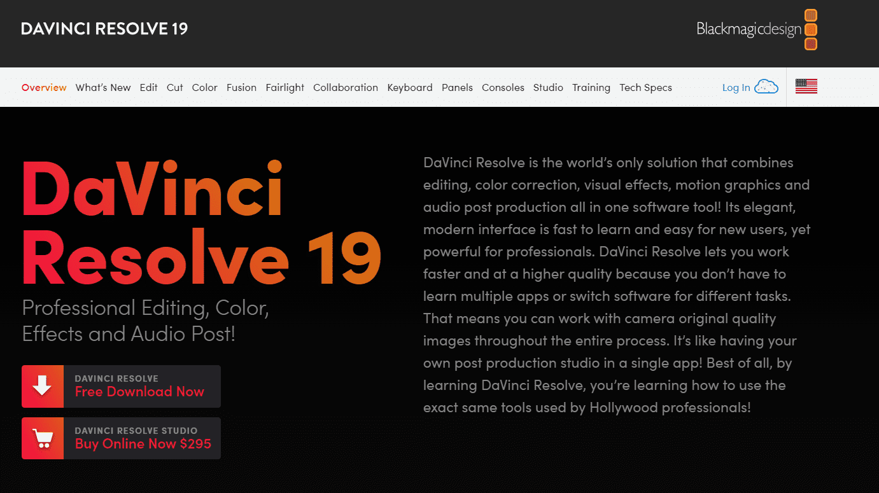
Task: Go to the What's New tab
Action: pyautogui.click(x=103, y=88)
